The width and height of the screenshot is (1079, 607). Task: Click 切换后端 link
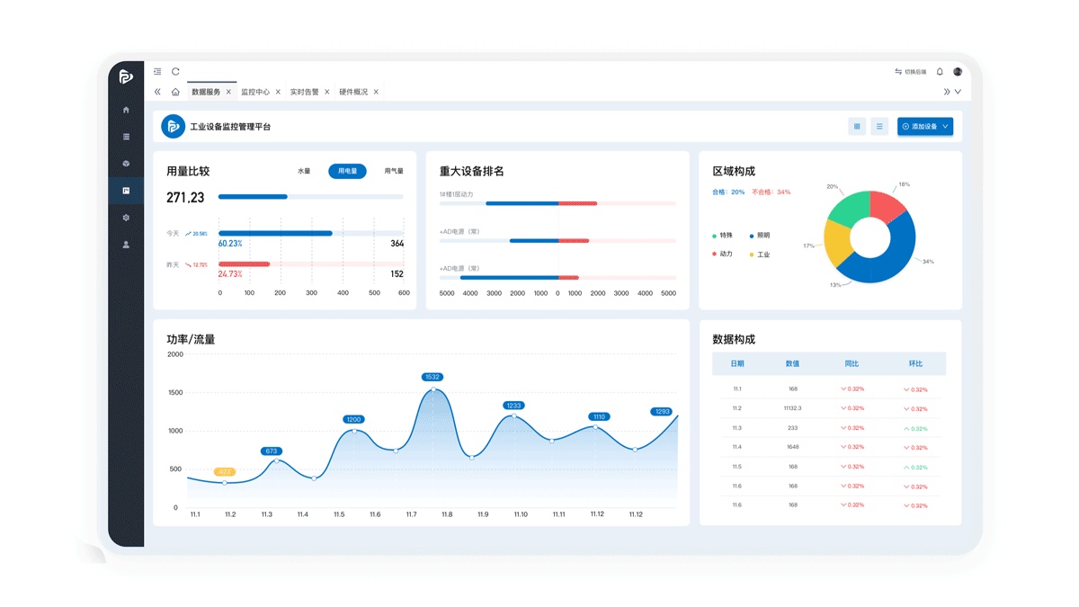pos(910,72)
